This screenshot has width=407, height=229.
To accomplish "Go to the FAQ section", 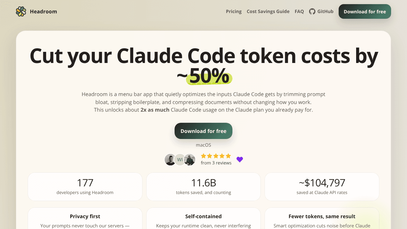I will pyautogui.click(x=299, y=11).
